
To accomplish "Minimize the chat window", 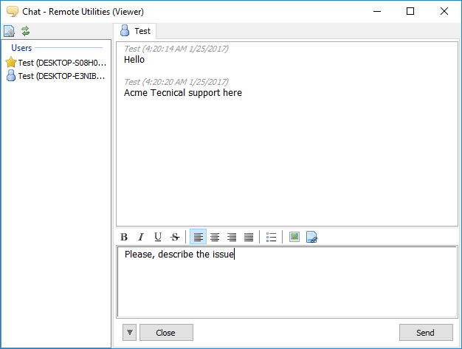I will [377, 12].
